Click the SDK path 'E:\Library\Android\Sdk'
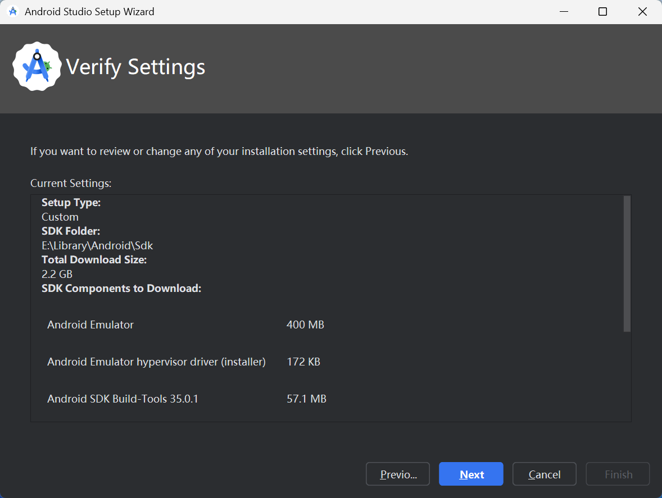The height and width of the screenshot is (498, 662). click(x=97, y=245)
